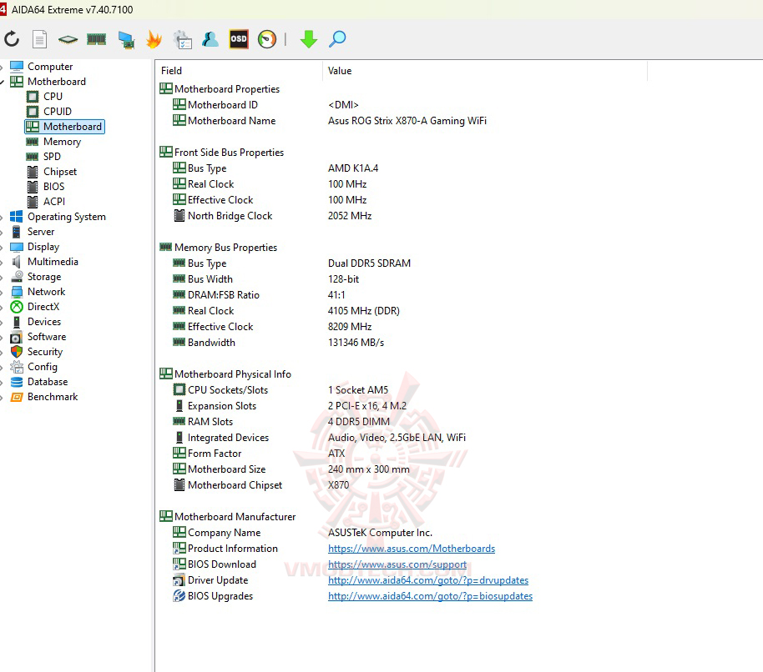
Task: Select the Expansion Slots row
Action: point(290,406)
